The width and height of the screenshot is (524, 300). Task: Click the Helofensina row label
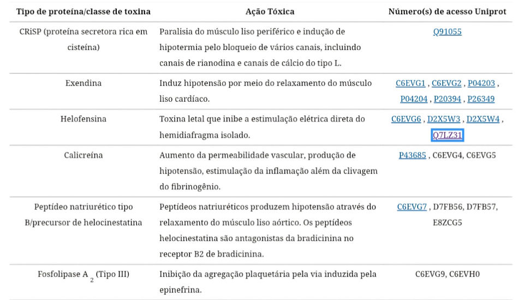click(x=84, y=119)
